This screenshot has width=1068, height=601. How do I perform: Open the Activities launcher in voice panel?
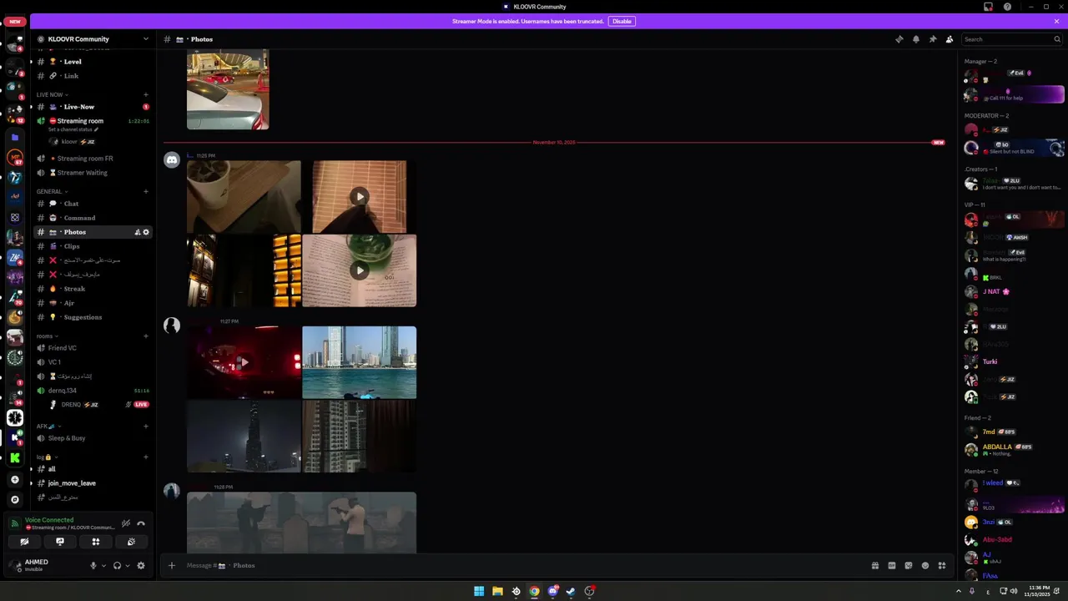[96, 542]
